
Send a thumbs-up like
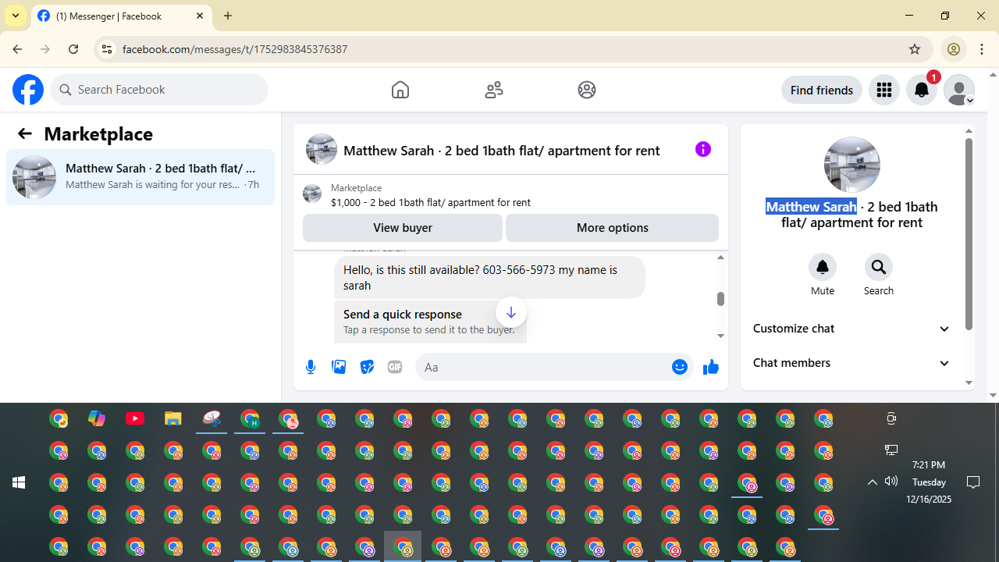click(710, 367)
